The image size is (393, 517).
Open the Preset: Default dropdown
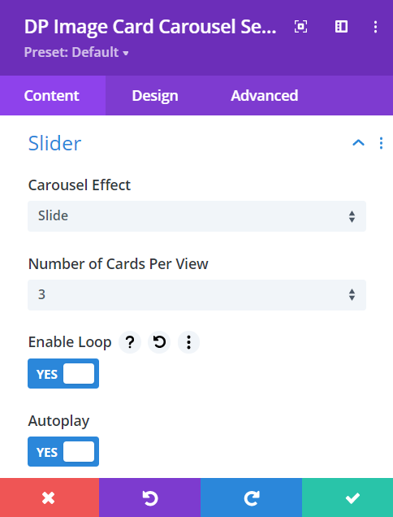(x=76, y=52)
